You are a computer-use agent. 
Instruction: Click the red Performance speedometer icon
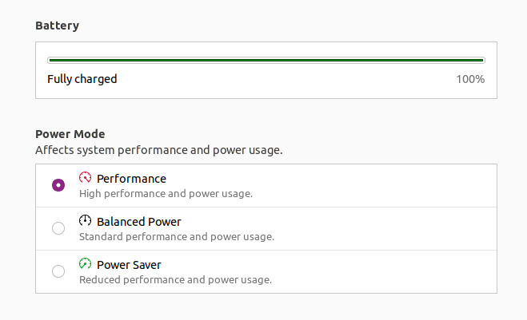tap(86, 178)
